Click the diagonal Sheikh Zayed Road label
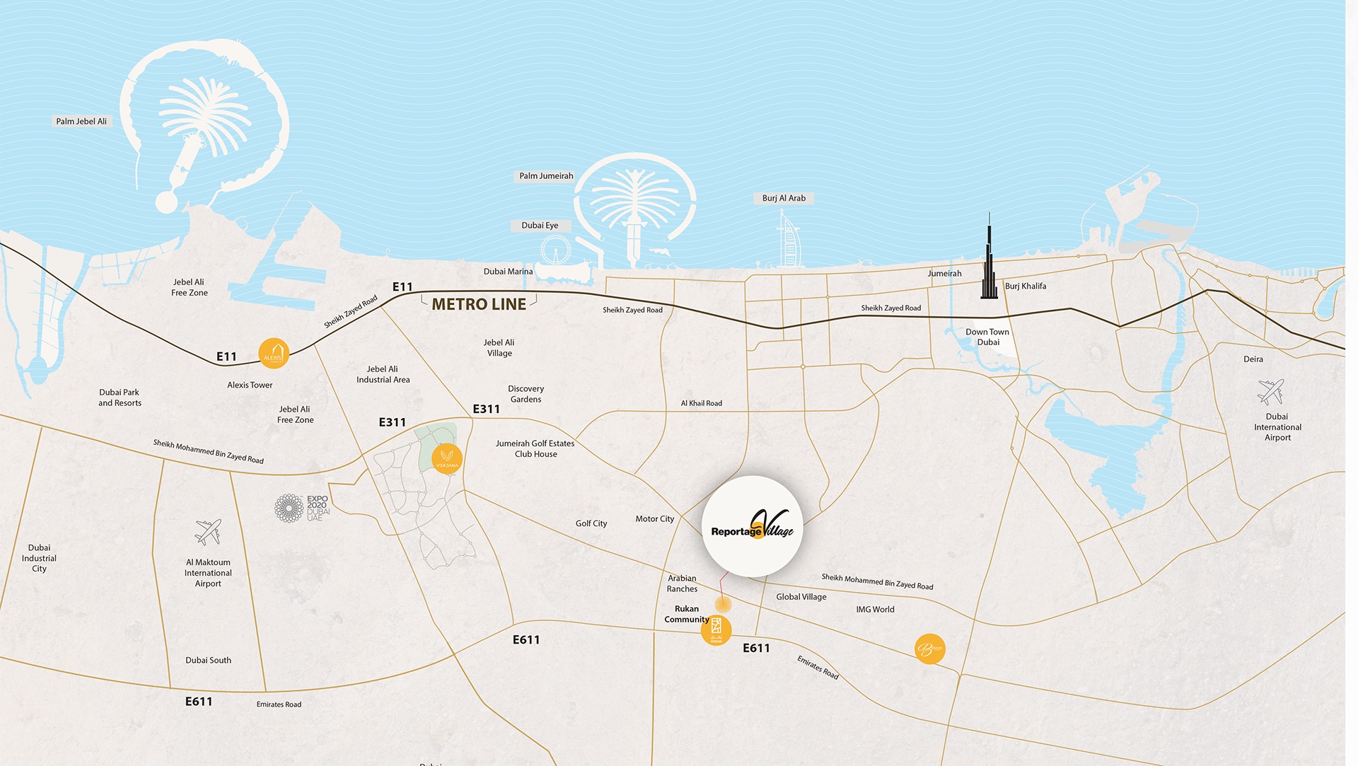1358x766 pixels. click(351, 312)
